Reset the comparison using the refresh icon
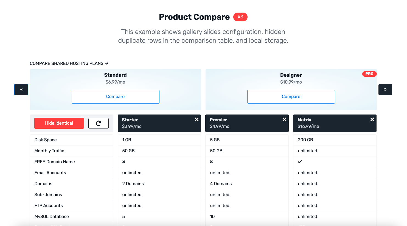The image size is (407, 226). pos(99,123)
